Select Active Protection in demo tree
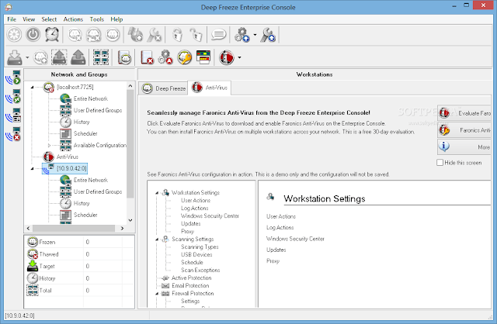The width and height of the screenshot is (497, 324). pos(191,277)
